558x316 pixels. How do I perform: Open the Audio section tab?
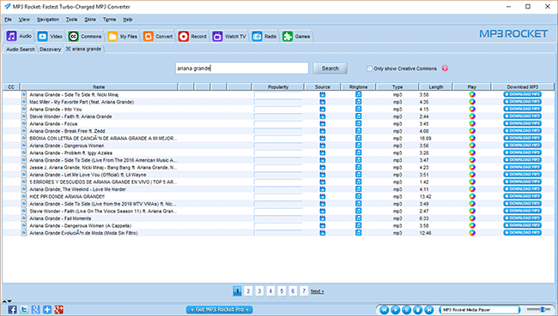pos(19,36)
